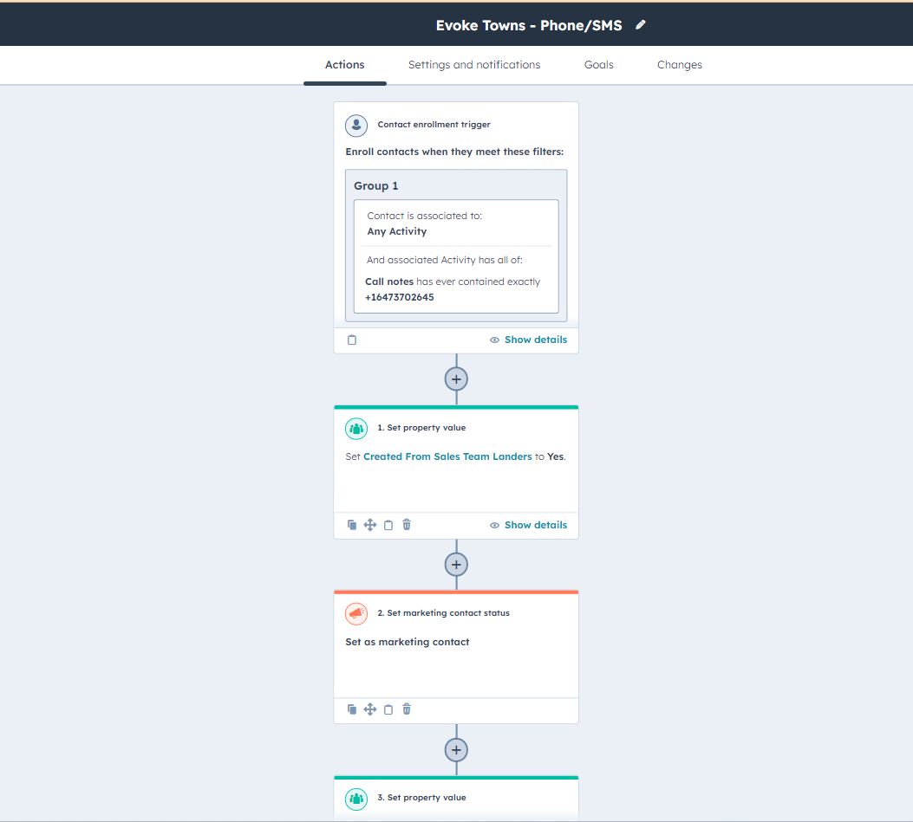Open the Goals tab
This screenshot has width=913, height=822.
pos(599,65)
